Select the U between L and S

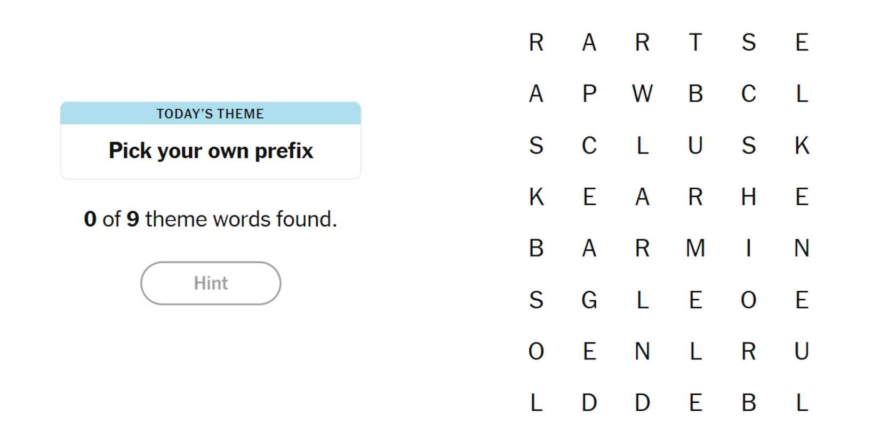click(695, 146)
